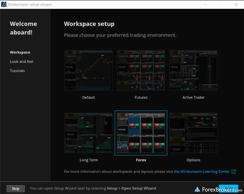
Task: Click the Futures label text
Action: coord(141,98)
